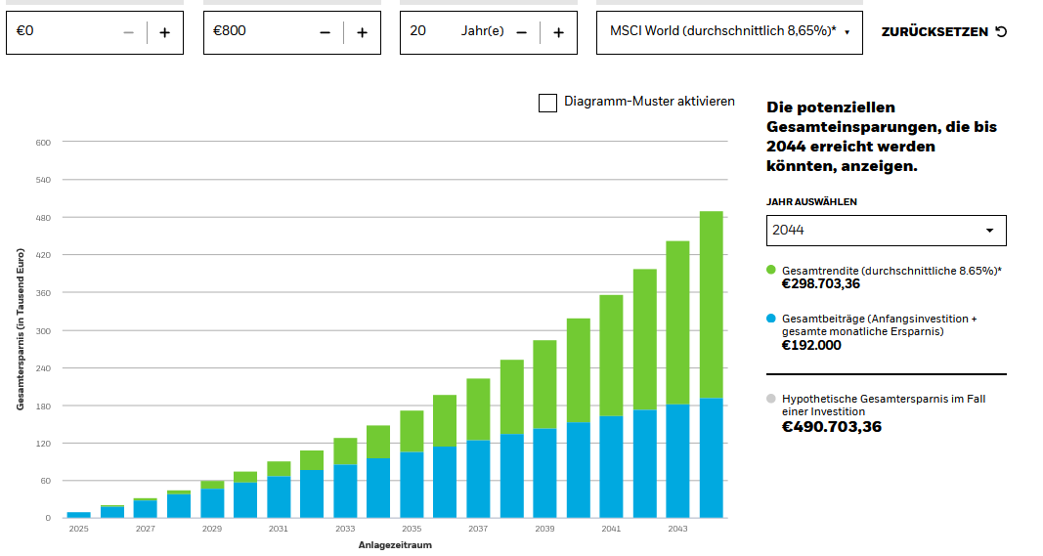Click the dropdown arrow beside 2044
Screen dimensions: 1043x556
[x=990, y=230]
